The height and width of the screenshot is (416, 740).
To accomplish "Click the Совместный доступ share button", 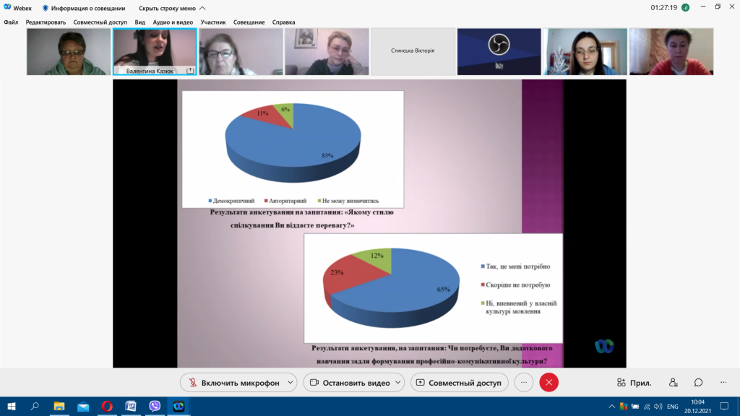I will coord(459,383).
